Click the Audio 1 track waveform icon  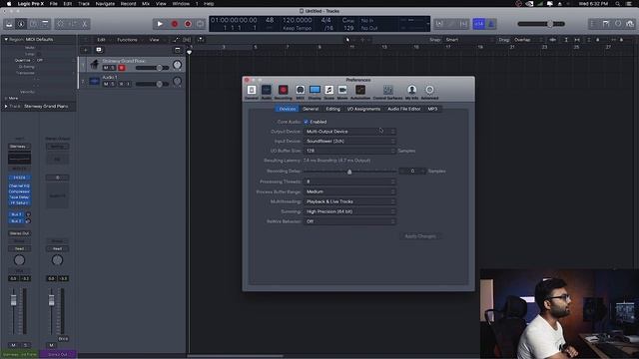(95, 81)
